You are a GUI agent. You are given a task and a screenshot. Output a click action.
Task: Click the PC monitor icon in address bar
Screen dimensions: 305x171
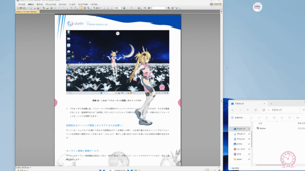click(264, 110)
